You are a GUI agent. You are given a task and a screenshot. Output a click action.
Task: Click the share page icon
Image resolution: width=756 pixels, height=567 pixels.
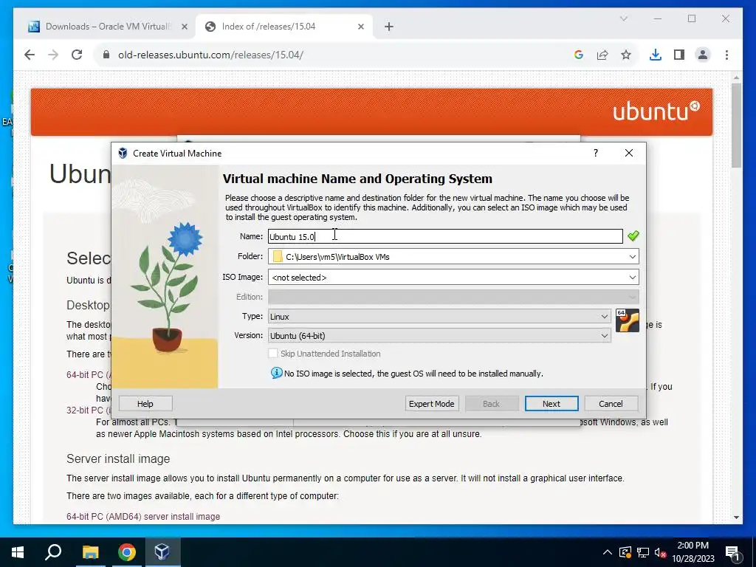point(602,55)
